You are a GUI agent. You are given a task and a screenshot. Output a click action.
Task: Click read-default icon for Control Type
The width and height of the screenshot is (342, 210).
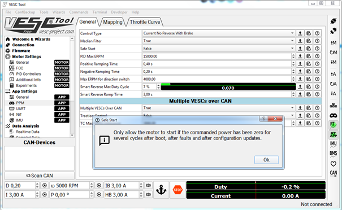coord(309,33)
